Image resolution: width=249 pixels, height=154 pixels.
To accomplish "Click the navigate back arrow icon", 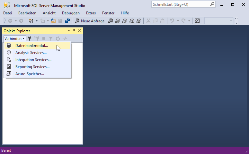I will [10, 21].
